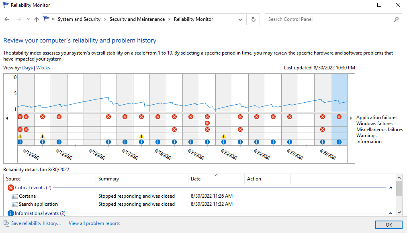Select the application failure icon for 8/30
The width and height of the screenshot is (407, 233).
339,117
